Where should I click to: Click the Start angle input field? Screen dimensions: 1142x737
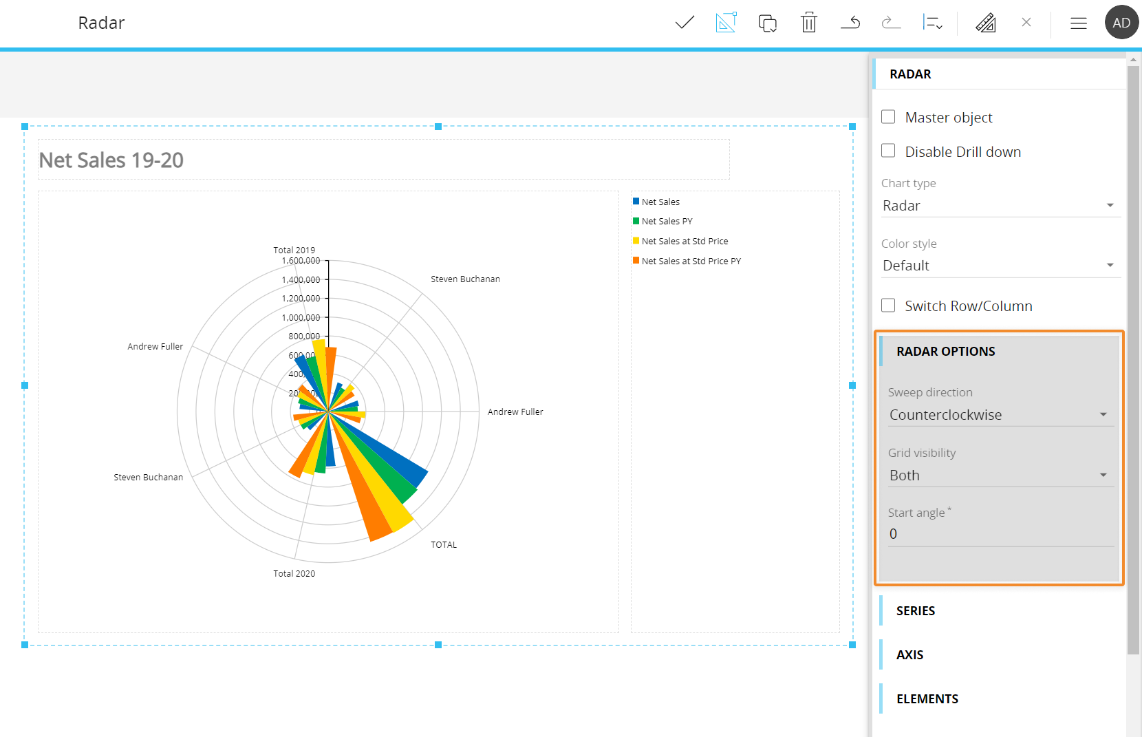[1000, 534]
